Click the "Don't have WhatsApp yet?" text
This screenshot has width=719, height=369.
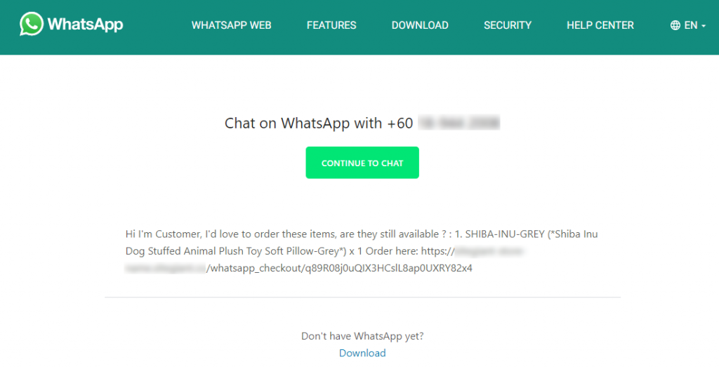(x=362, y=336)
